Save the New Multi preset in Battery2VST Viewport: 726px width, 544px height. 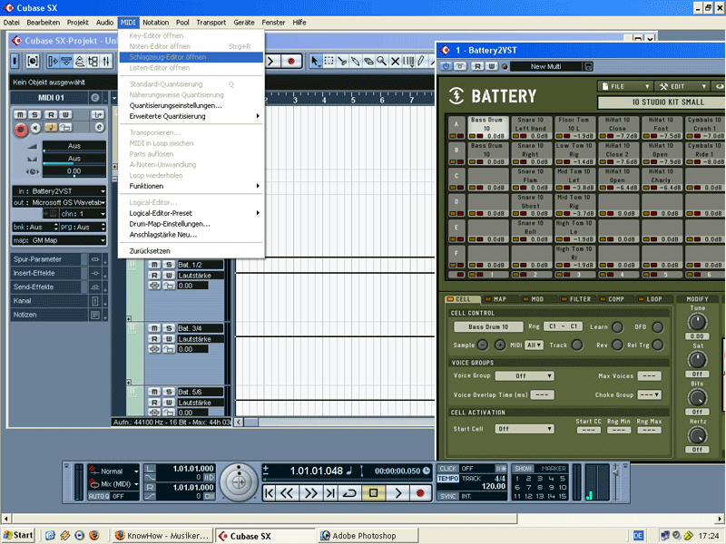click(x=588, y=66)
